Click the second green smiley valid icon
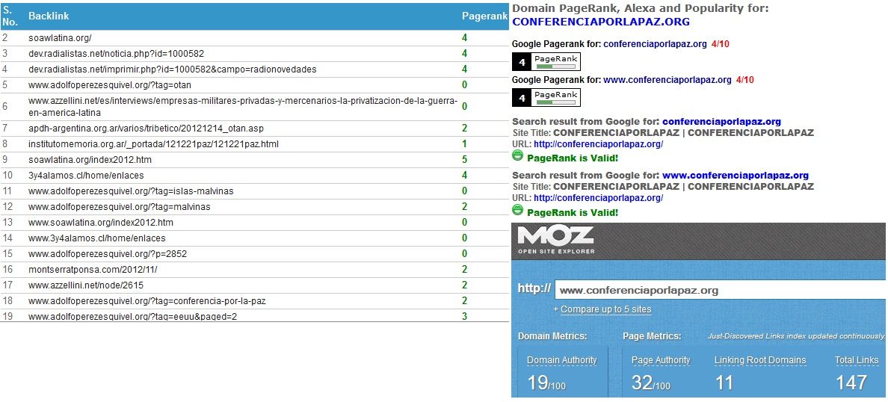The width and height of the screenshot is (888, 402). tap(517, 210)
